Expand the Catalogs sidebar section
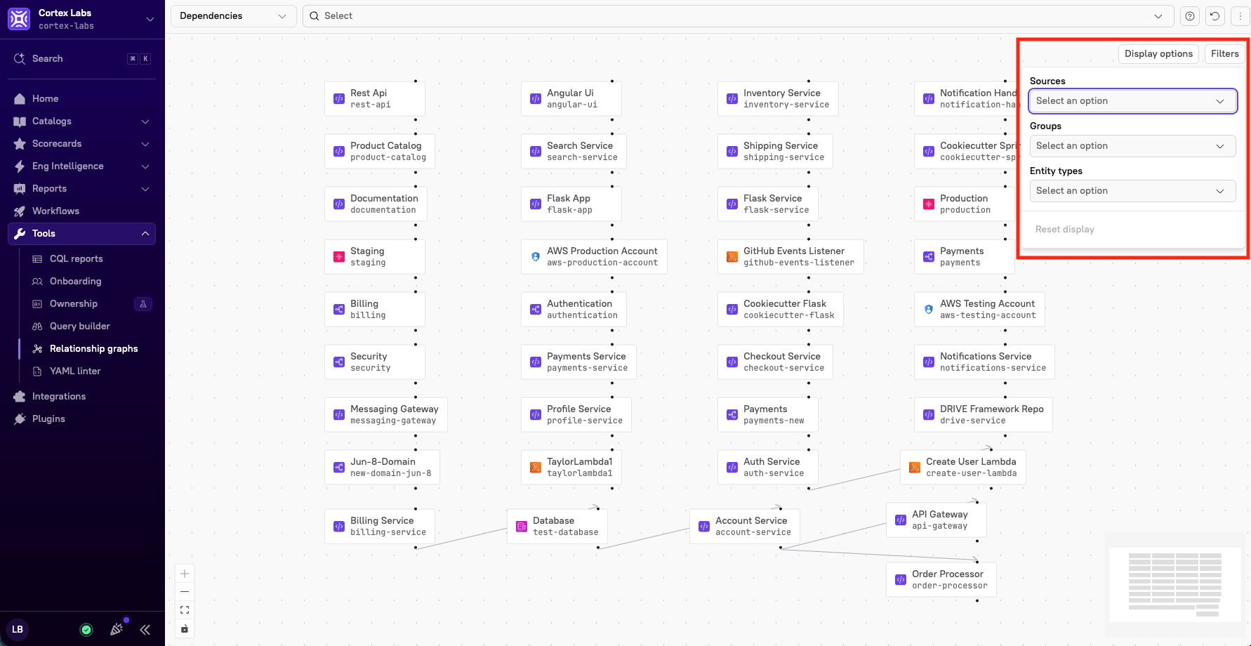The height and width of the screenshot is (646, 1251). [81, 121]
